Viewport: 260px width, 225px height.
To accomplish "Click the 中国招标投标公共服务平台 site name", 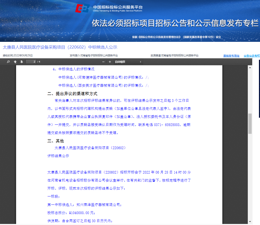I will tap(118, 7).
